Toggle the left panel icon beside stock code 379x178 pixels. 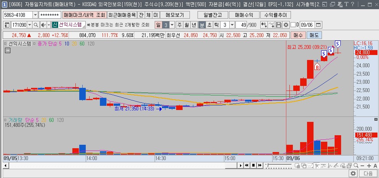(7, 25)
